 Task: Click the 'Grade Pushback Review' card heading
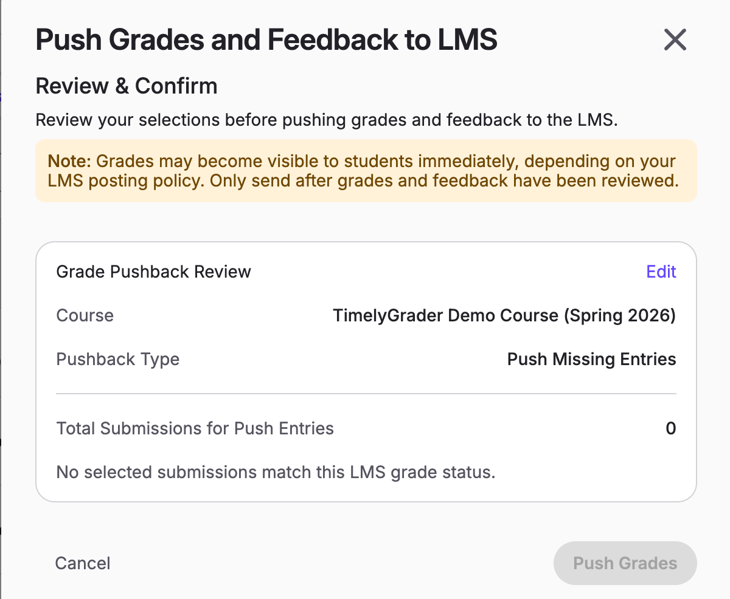[x=154, y=272]
